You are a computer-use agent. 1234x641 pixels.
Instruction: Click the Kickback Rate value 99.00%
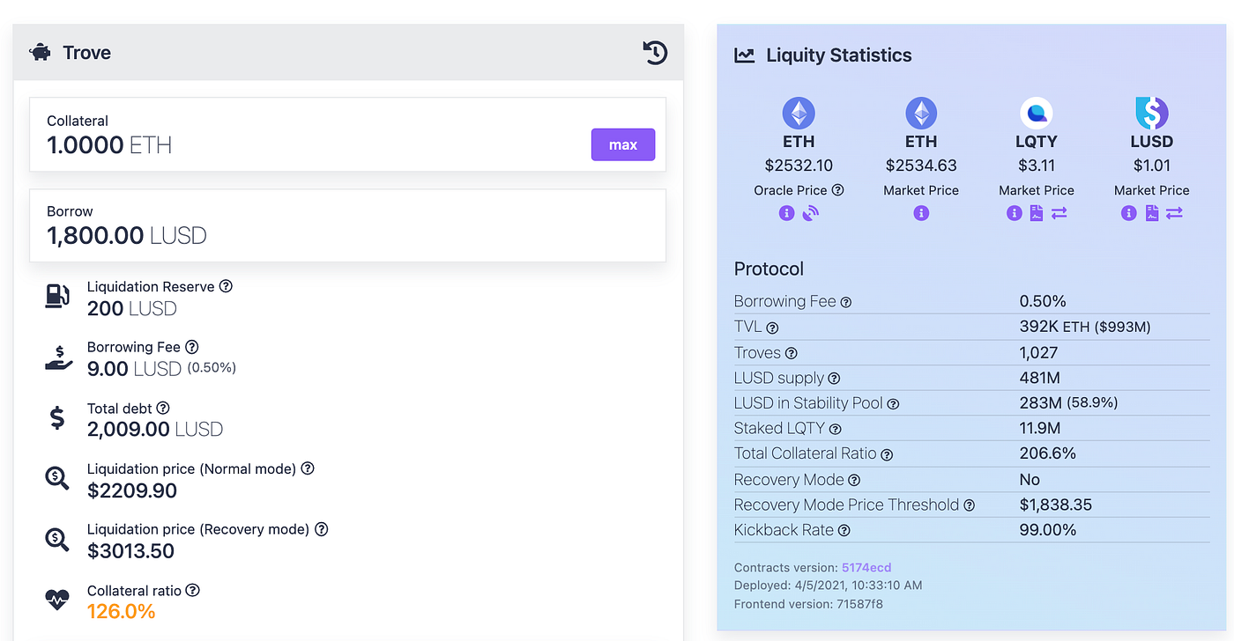click(1048, 530)
